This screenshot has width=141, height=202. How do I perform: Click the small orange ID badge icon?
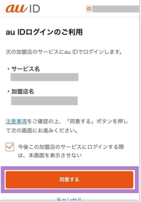click(x=89, y=9)
